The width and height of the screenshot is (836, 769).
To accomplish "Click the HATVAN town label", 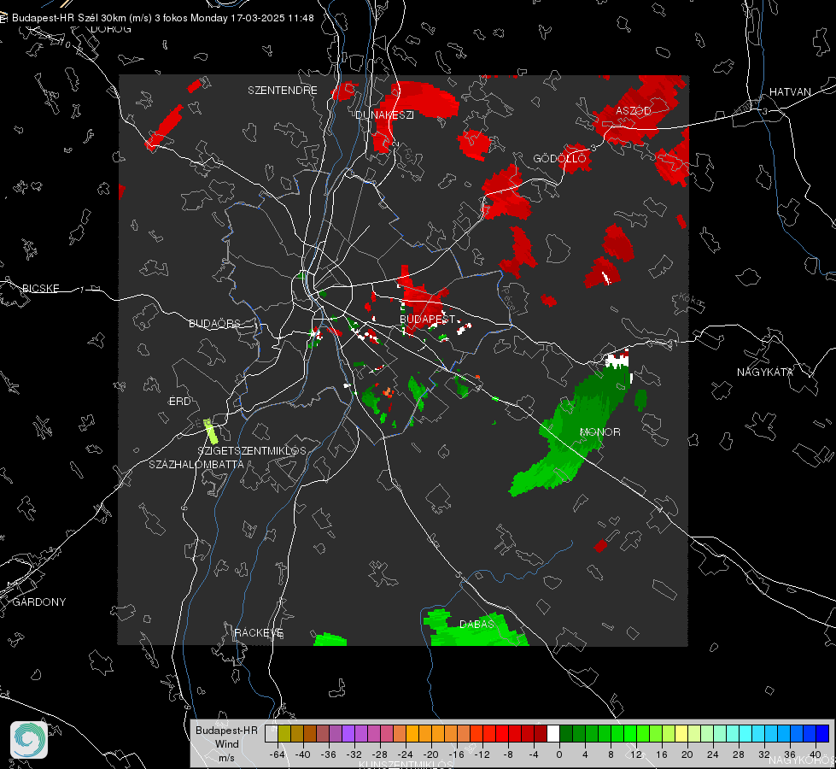I will click(790, 91).
